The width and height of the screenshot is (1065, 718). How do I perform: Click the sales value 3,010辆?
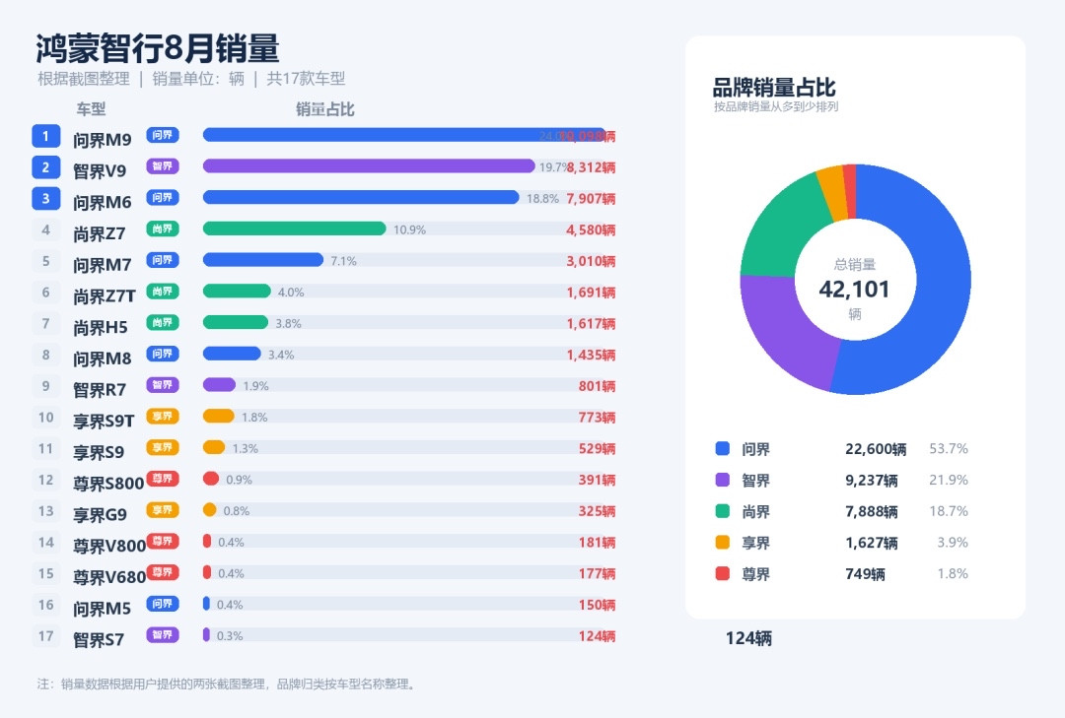(x=591, y=261)
